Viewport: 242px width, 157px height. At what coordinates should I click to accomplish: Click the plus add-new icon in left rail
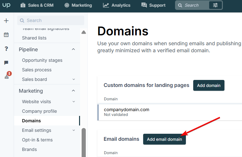[6, 21]
